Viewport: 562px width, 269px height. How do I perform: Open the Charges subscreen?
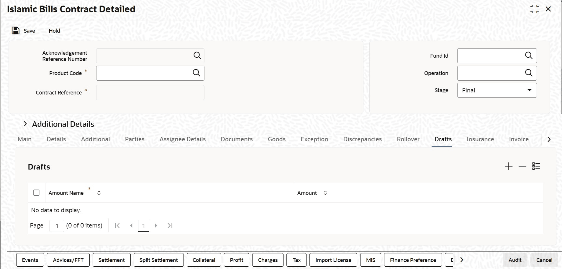pos(268,260)
